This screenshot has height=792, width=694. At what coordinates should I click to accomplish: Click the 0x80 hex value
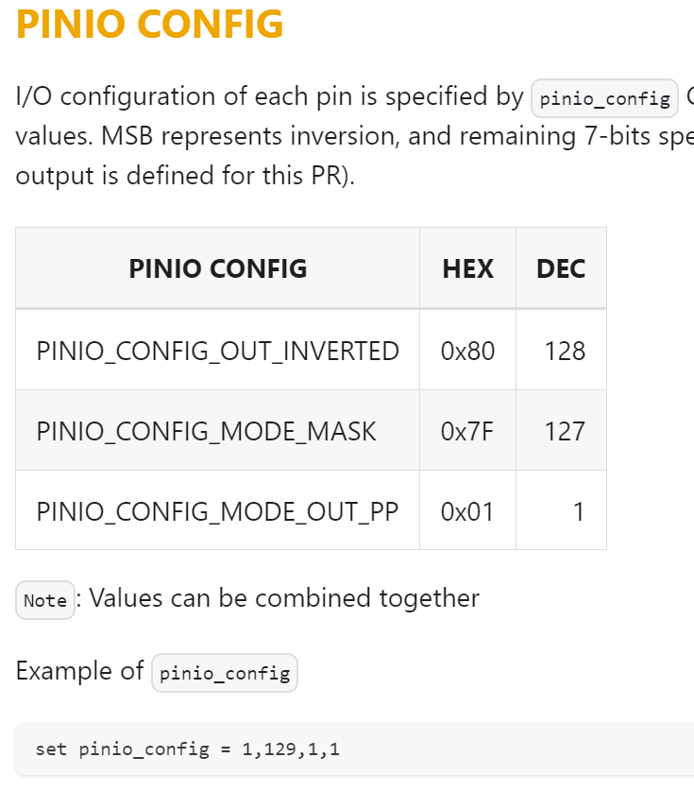pos(467,351)
